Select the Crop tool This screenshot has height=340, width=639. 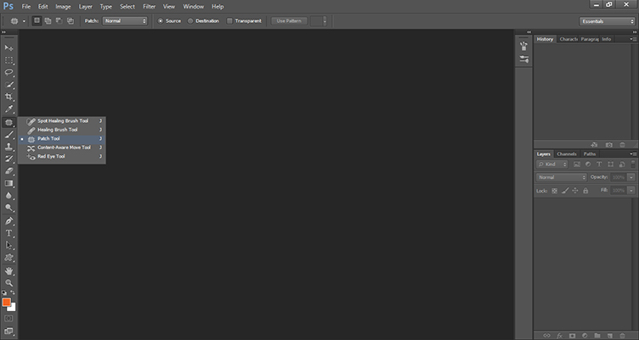(9, 98)
